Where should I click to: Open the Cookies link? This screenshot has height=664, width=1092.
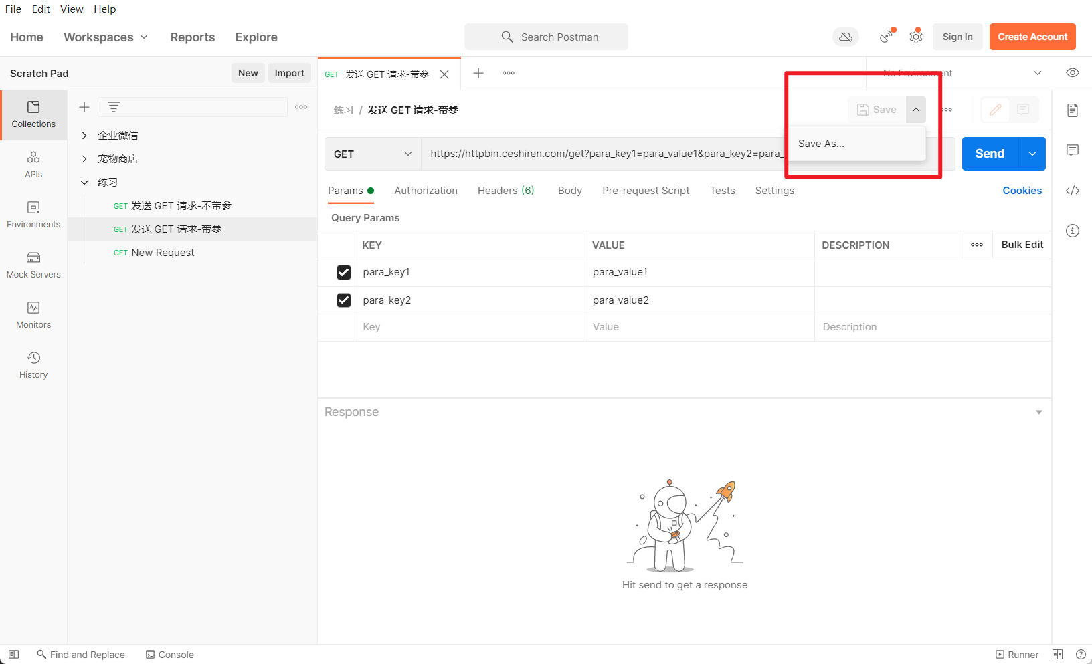click(1022, 191)
